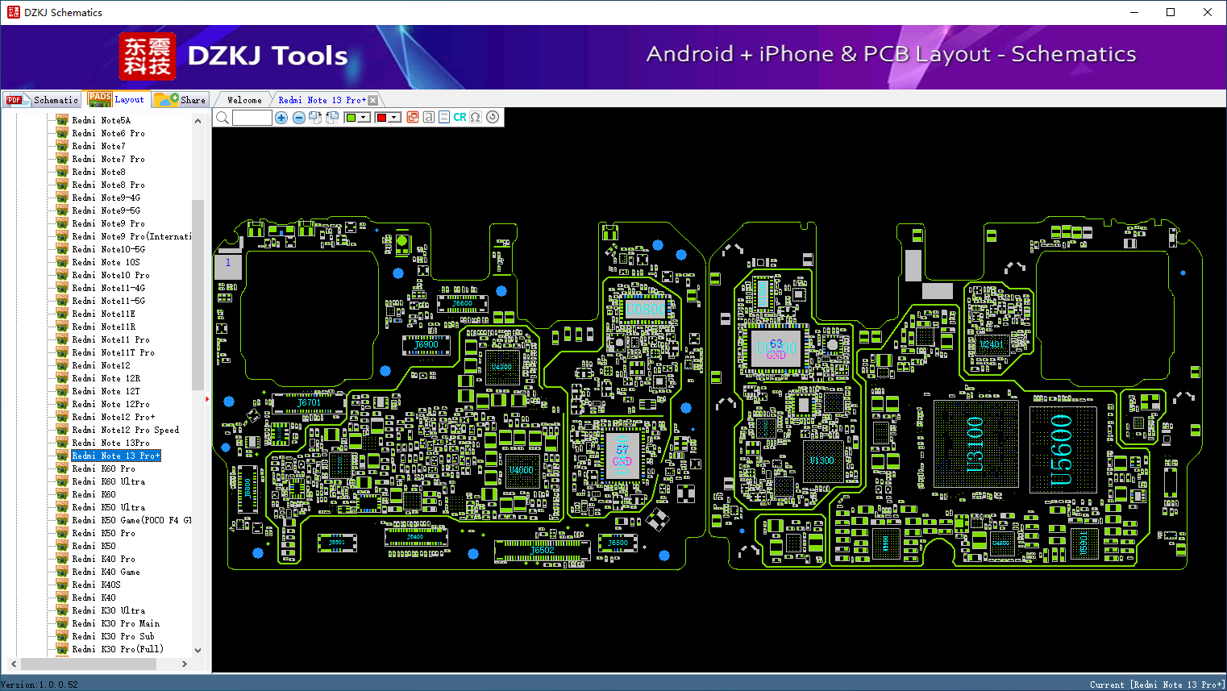This screenshot has width=1227, height=691.
Task: Open the Share tab
Action: pos(181,100)
